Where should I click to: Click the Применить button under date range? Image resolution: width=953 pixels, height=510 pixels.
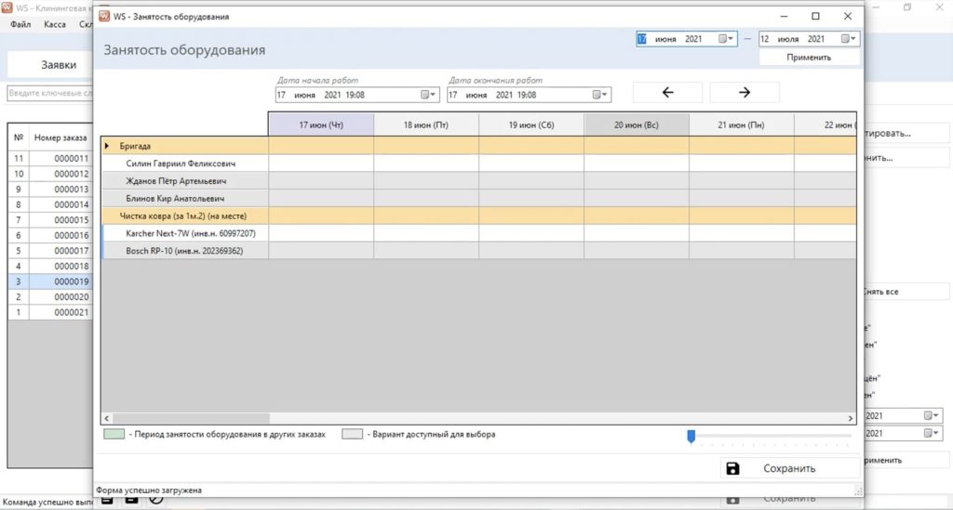[809, 57]
